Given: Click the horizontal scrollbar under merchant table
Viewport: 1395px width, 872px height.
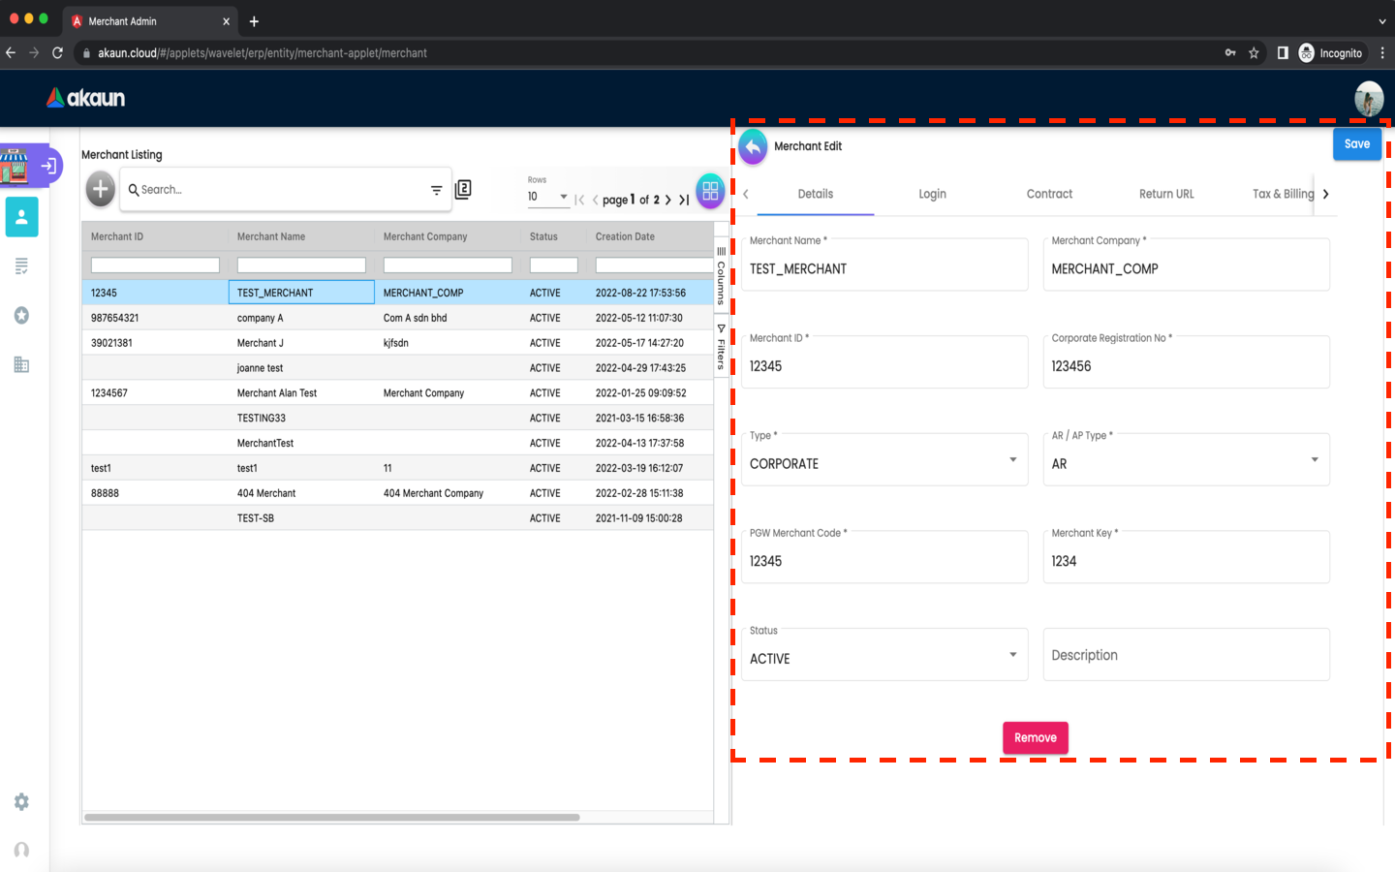Looking at the screenshot, I should click(x=331, y=818).
